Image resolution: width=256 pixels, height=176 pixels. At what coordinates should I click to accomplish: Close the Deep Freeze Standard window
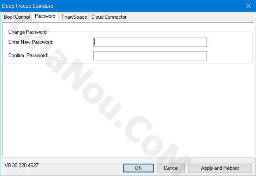coord(249,6)
